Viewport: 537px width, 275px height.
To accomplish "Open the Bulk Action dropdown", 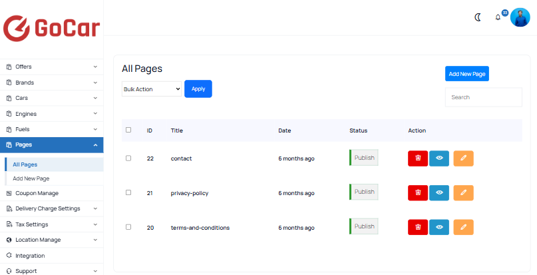I will 152,89.
